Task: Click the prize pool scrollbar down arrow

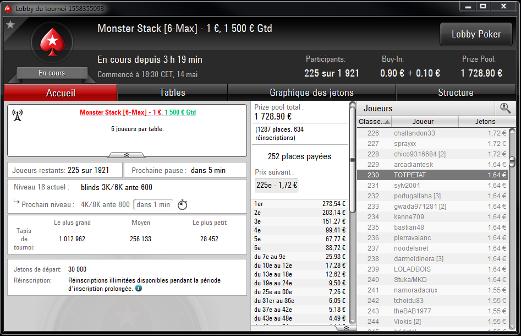Action: click(x=353, y=321)
